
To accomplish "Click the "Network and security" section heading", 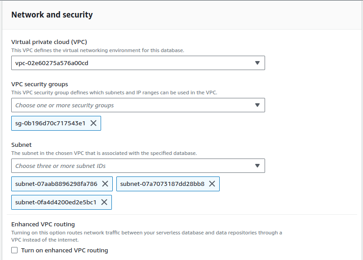I will pyautogui.click(x=52, y=15).
